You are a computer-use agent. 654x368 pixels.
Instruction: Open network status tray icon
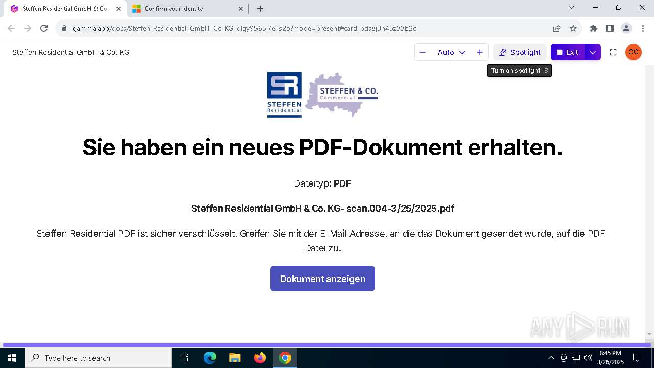tap(576, 358)
